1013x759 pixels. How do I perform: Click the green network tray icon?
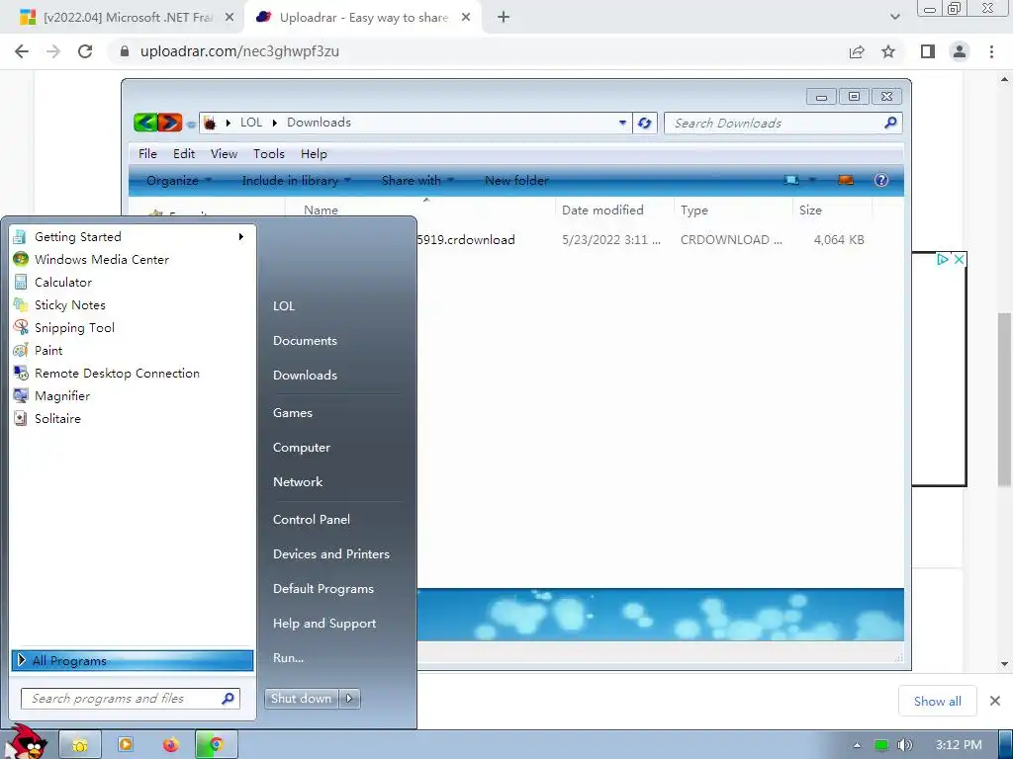point(881,745)
